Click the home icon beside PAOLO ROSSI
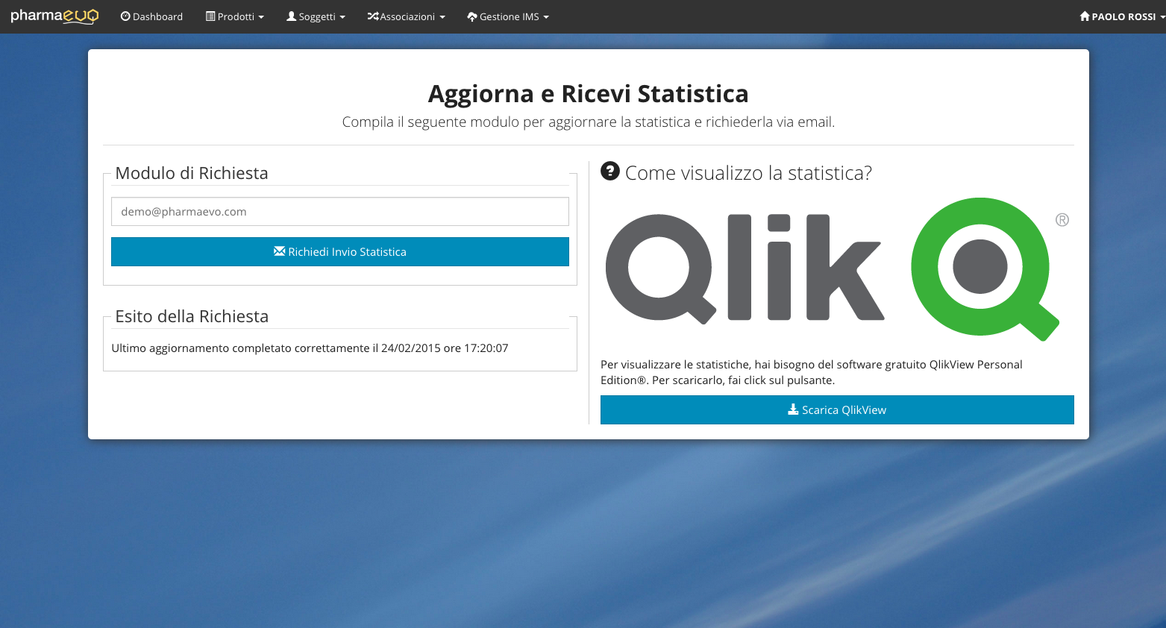1166x628 pixels. click(1085, 16)
